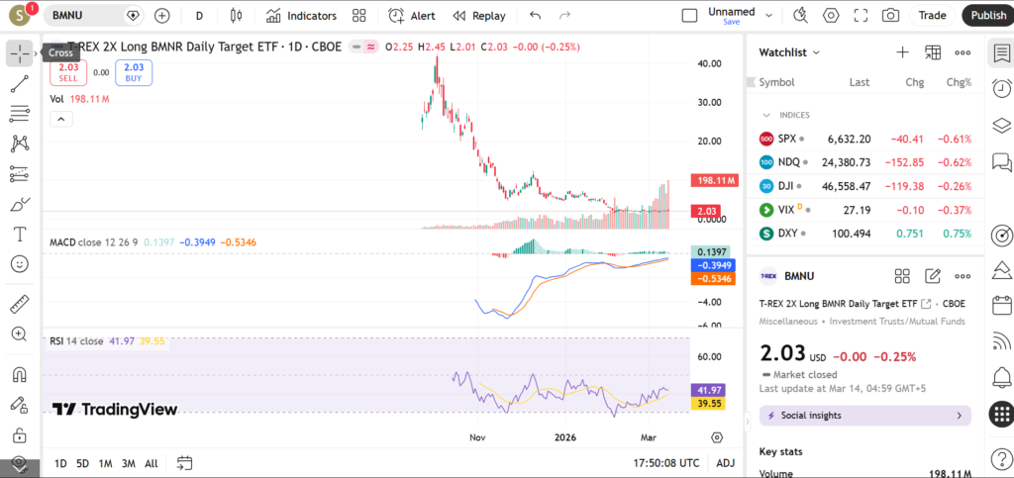This screenshot has width=1014, height=478.
Task: Toggle lock all drawing tools
Action: (20, 434)
